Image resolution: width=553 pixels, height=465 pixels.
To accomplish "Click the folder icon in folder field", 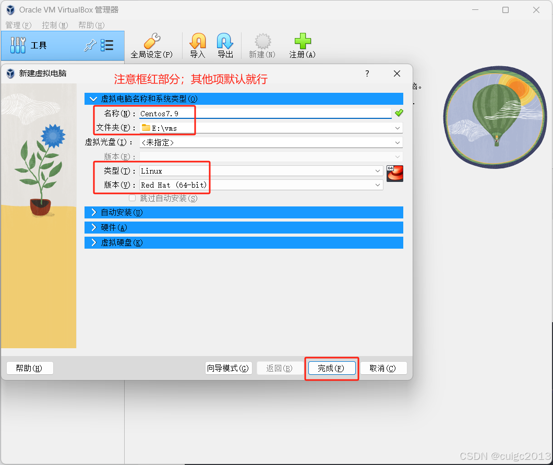I will click(x=146, y=128).
